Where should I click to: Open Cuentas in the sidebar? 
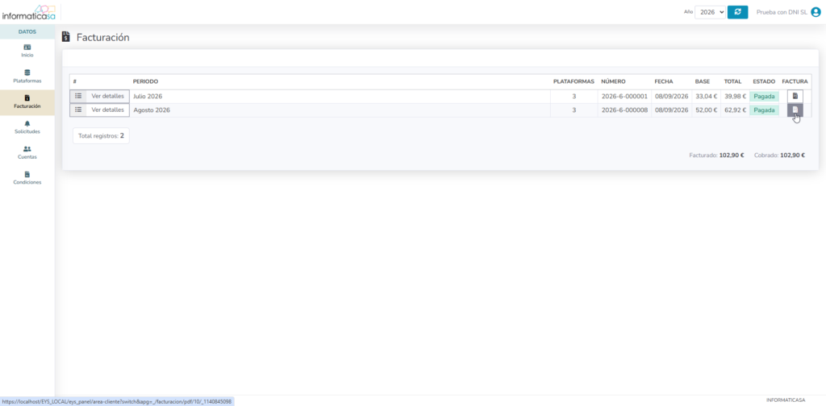[27, 152]
